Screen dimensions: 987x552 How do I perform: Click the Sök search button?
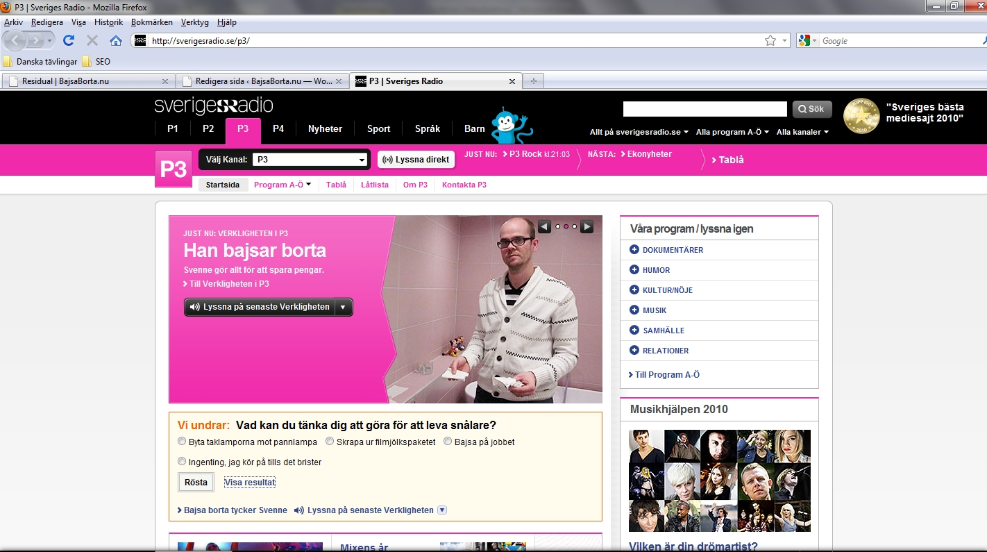point(812,109)
